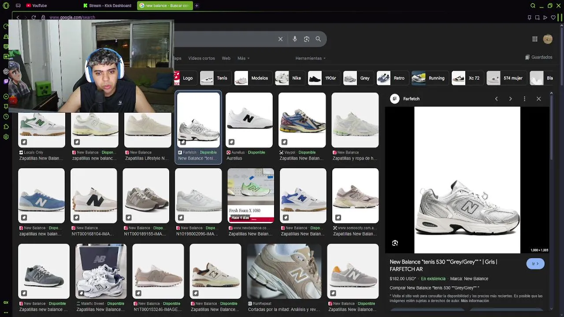Viewport: 564px width, 317px height.
Task: Open the Aurelius white sneaker thumbnail
Action: click(249, 120)
